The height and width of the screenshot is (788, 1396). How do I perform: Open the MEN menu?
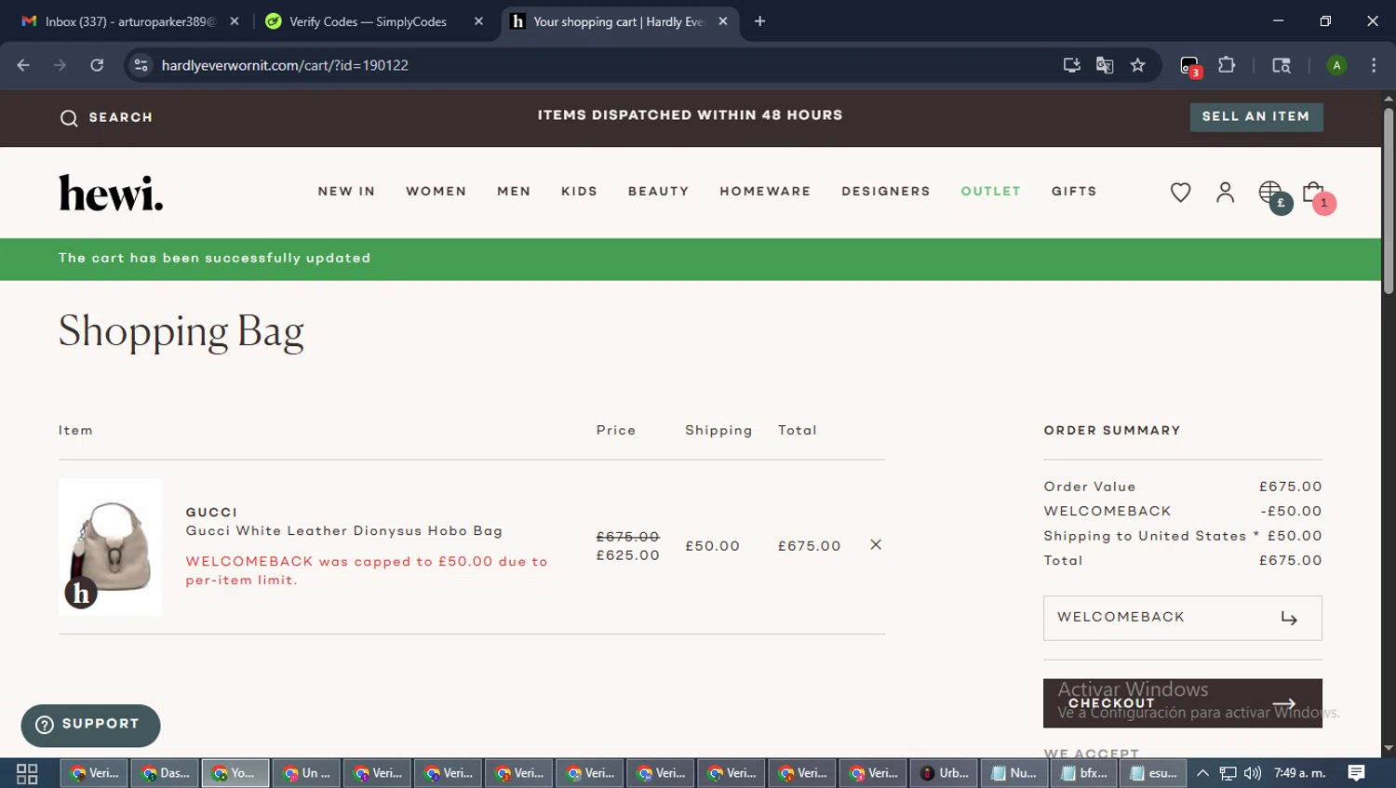coord(514,192)
